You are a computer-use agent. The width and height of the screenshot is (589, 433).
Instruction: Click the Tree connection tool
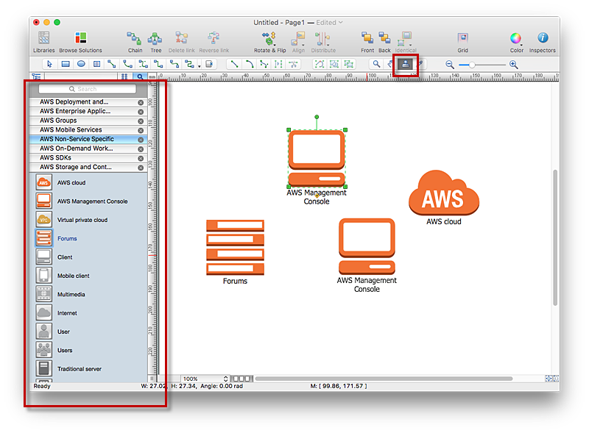click(155, 42)
